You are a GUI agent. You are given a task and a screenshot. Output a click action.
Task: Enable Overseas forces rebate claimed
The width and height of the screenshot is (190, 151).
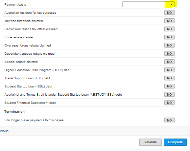click(169, 46)
